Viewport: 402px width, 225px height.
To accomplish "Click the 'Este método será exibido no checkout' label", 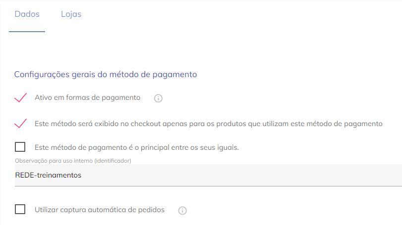I will [208, 124].
